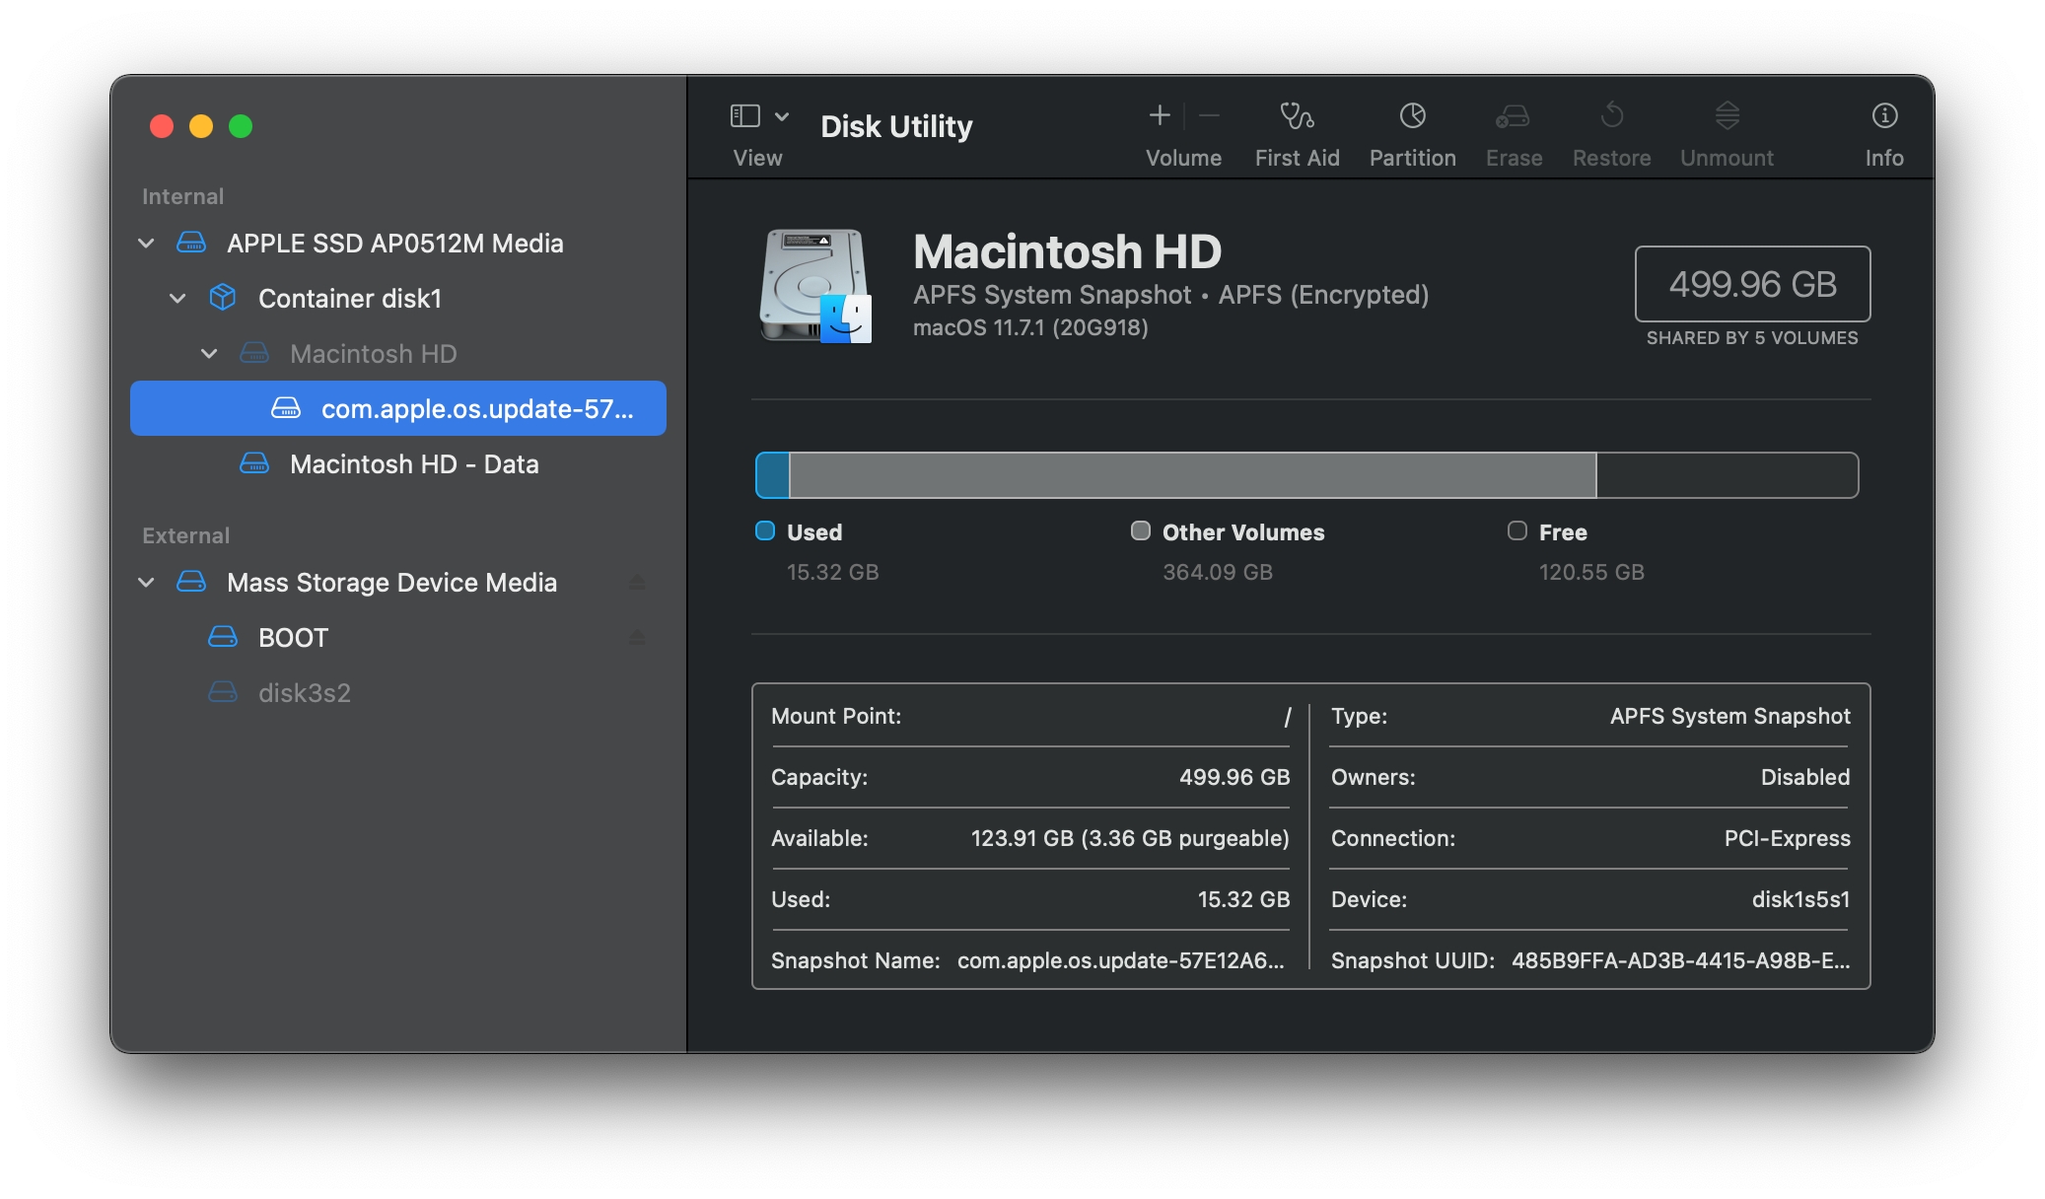The image size is (2045, 1199).
Task: Remove volume using the minus icon
Action: [x=1209, y=116]
